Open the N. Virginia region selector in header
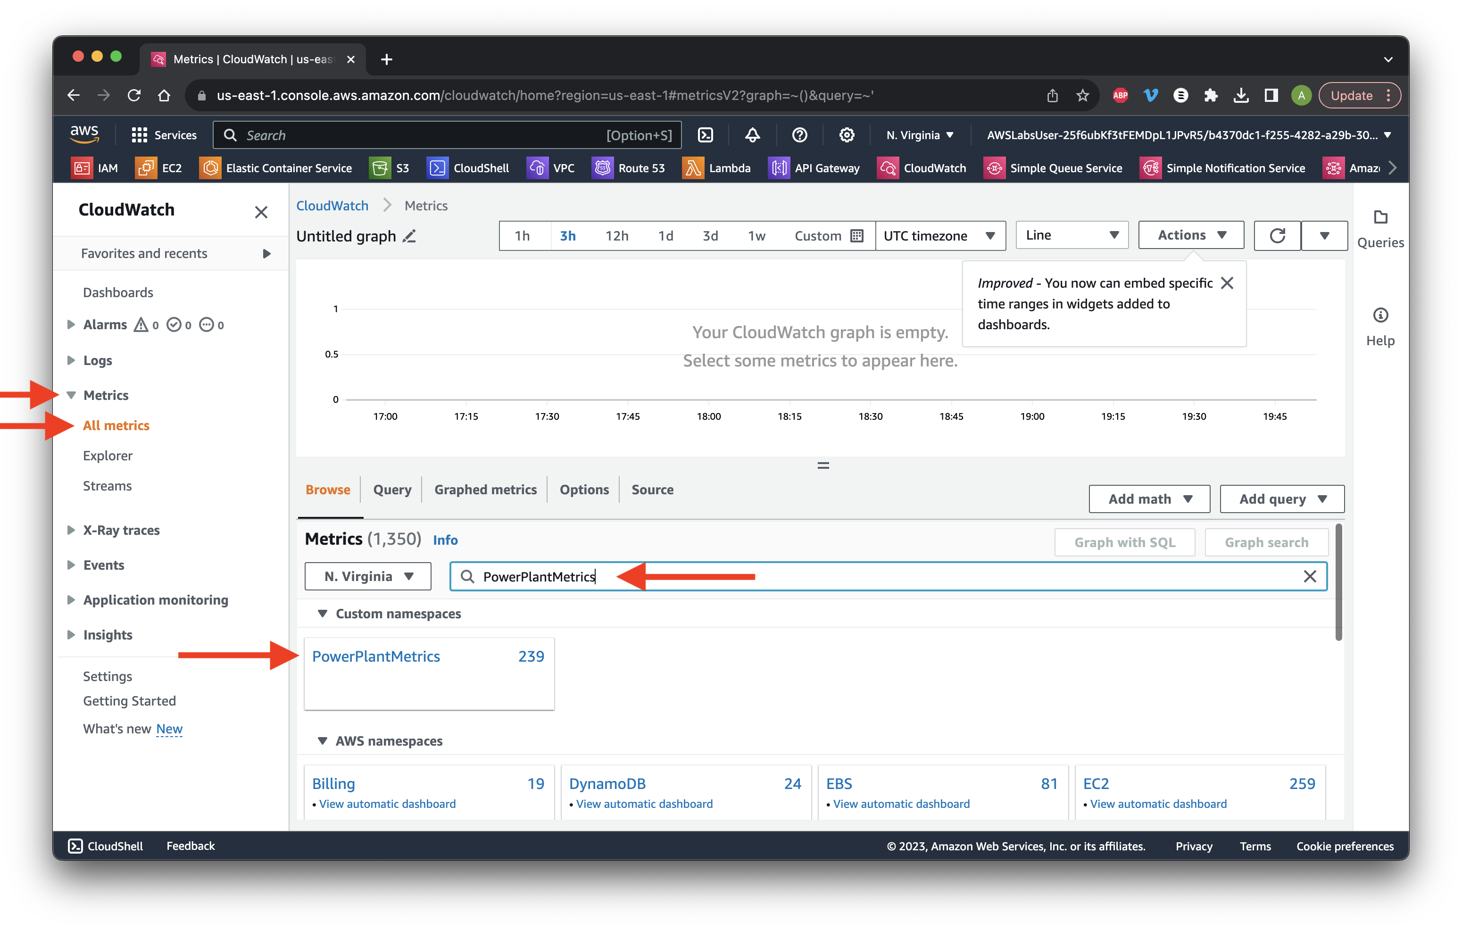The width and height of the screenshot is (1462, 930). click(x=919, y=135)
